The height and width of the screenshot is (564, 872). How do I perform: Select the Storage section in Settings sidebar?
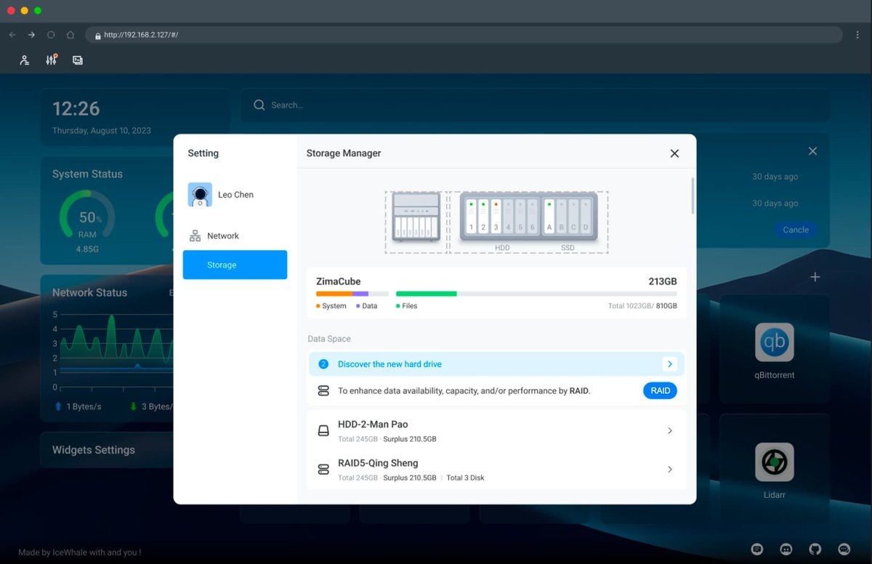coord(234,265)
